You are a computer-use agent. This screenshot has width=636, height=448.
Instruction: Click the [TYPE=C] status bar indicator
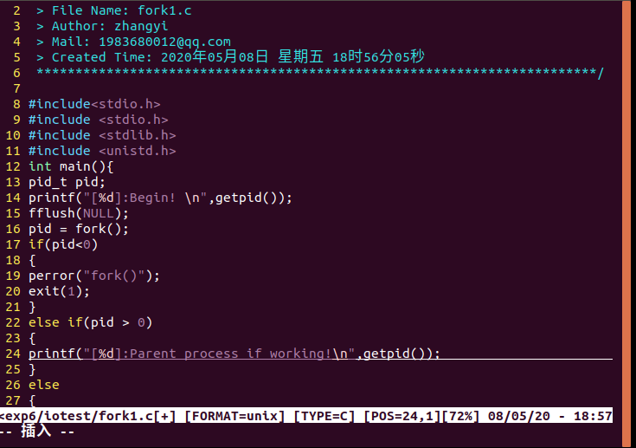[x=324, y=417]
